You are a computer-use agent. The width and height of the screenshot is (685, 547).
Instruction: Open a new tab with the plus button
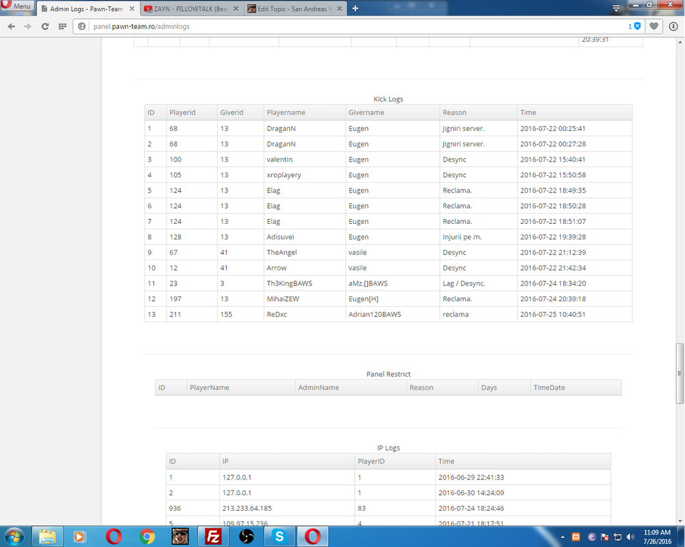click(x=355, y=9)
